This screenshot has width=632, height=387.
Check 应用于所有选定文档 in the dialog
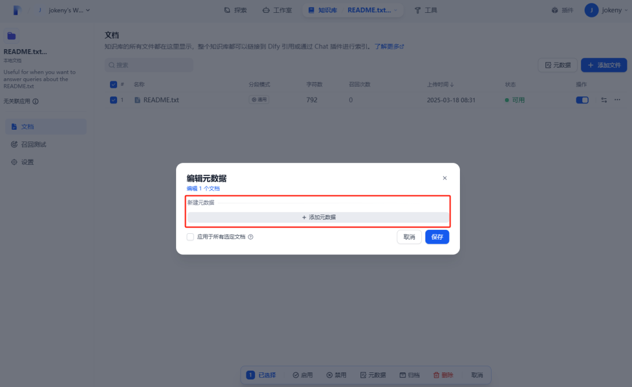pyautogui.click(x=190, y=237)
